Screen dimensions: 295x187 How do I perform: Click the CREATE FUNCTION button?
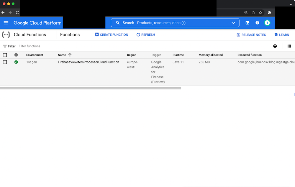pyautogui.click(x=112, y=35)
